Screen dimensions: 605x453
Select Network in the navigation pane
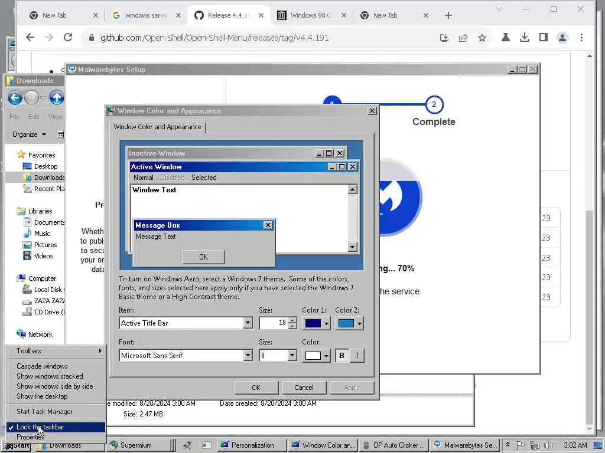(x=40, y=334)
